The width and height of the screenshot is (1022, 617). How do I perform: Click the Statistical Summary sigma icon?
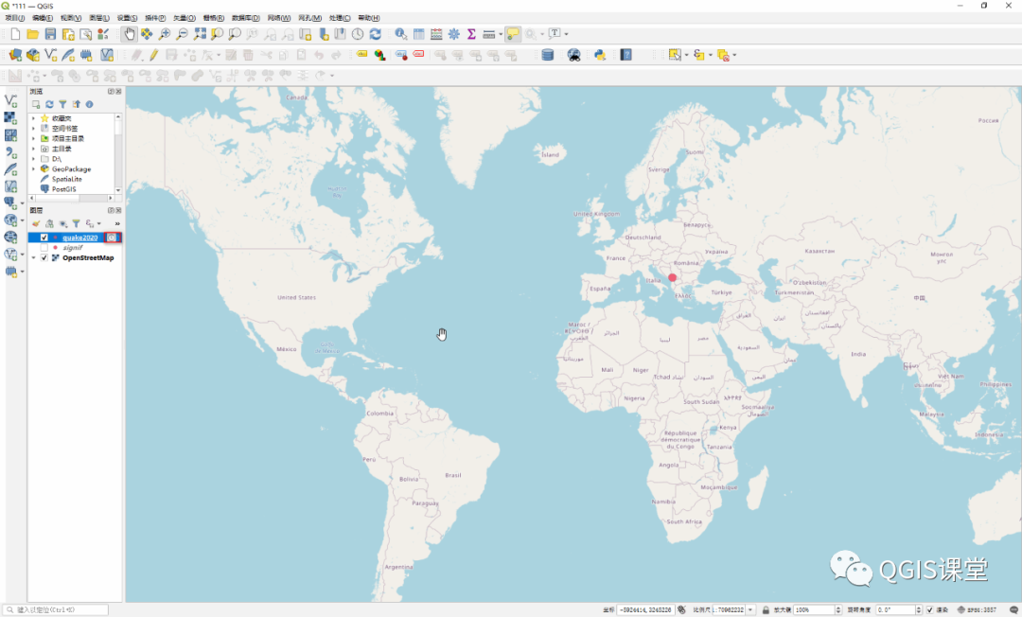471,34
